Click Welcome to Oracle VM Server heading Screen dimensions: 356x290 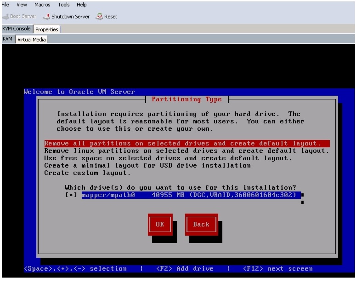[x=79, y=92]
